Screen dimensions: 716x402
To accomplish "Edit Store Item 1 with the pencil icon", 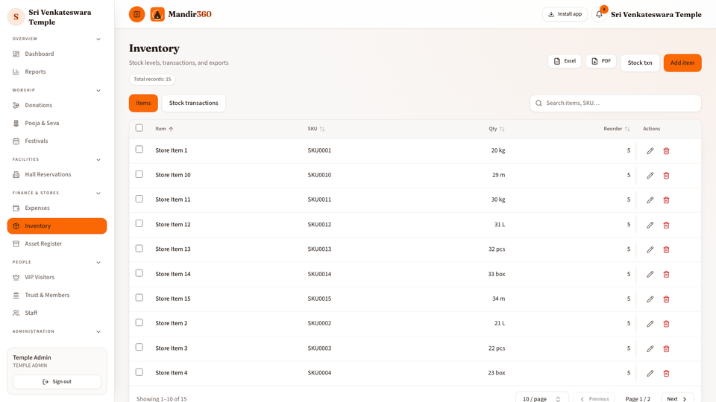I will (650, 151).
